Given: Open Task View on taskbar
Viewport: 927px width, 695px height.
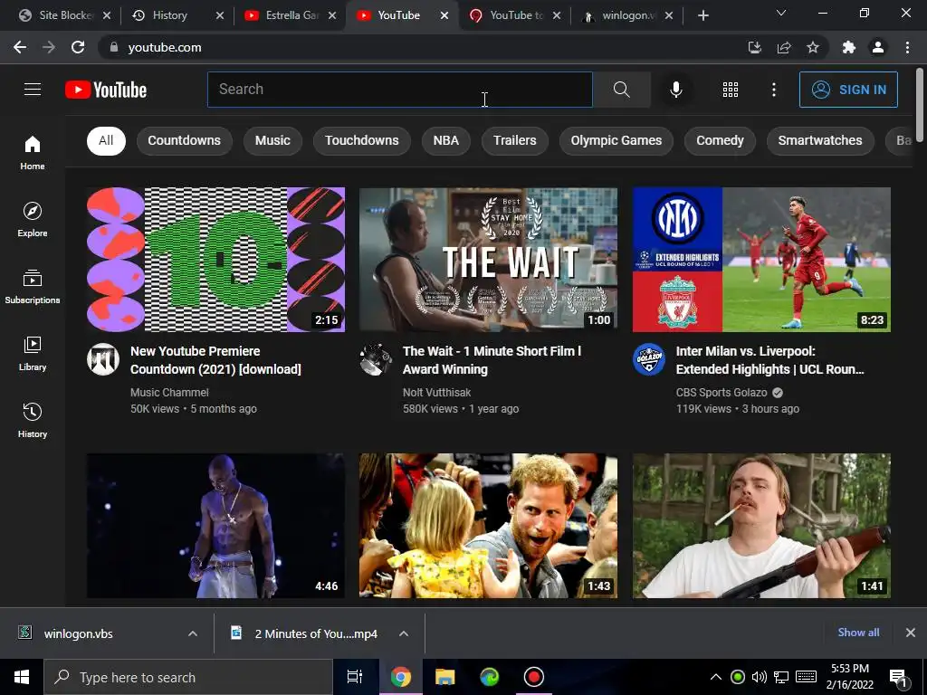Looking at the screenshot, I should point(355,677).
